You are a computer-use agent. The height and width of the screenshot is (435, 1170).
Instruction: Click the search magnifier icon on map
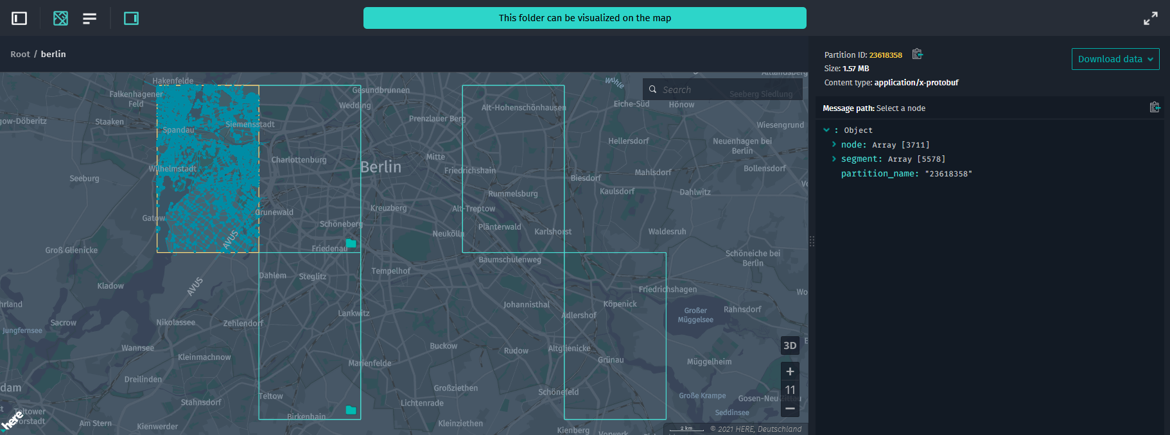coord(652,89)
